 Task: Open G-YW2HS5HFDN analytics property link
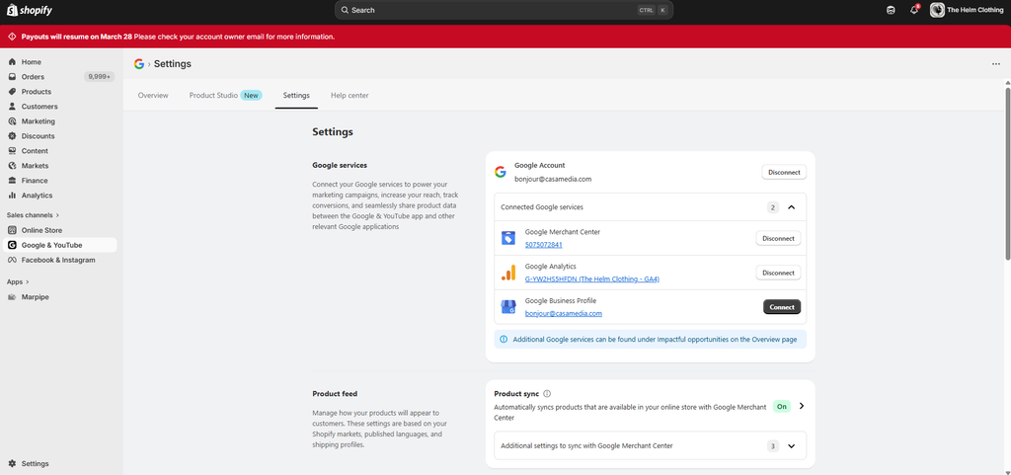coord(592,279)
